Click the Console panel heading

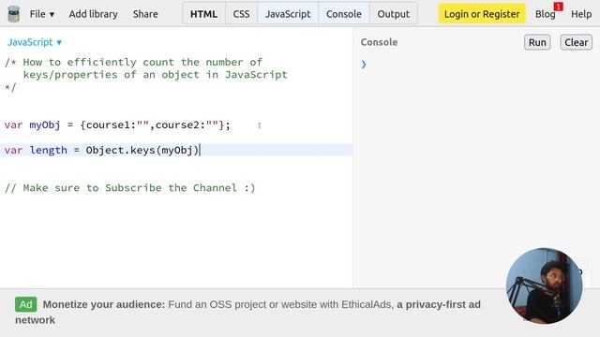(379, 42)
